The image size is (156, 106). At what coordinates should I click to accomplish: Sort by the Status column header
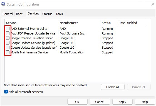tap(108, 23)
